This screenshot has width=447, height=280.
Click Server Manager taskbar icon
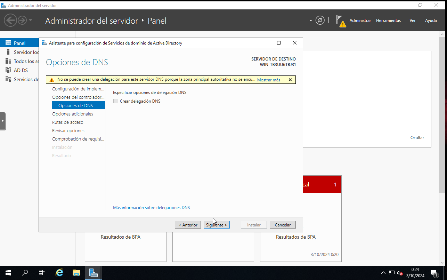tap(93, 273)
